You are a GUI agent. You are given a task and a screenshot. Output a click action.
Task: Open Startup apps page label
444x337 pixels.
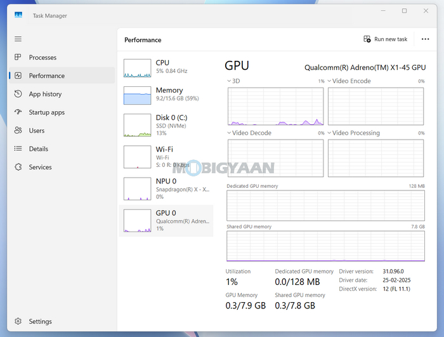point(47,112)
